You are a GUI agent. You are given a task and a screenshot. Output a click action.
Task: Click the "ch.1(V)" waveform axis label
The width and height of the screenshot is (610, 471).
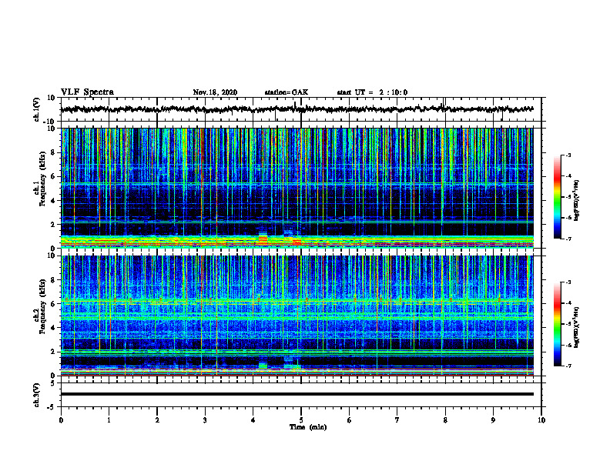37,109
